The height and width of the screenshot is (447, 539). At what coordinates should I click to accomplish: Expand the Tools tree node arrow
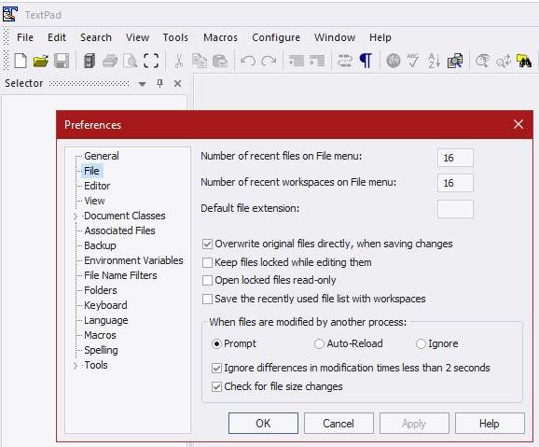76,366
